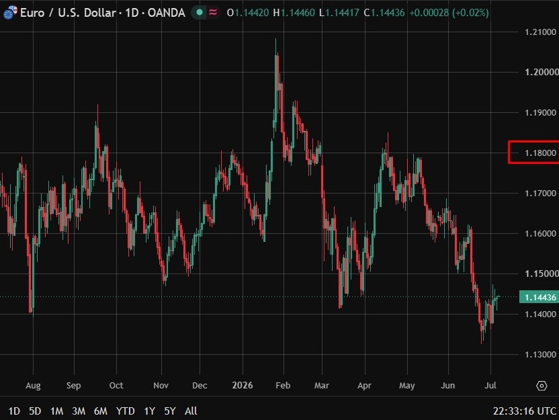
Task: Click the Sep label on time axis
Action: click(73, 386)
